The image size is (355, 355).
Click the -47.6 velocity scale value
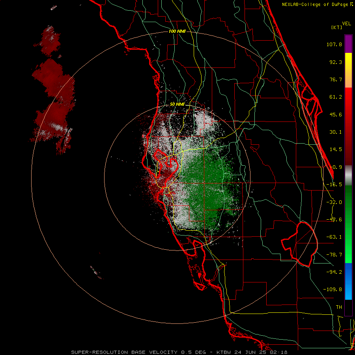click(334, 220)
